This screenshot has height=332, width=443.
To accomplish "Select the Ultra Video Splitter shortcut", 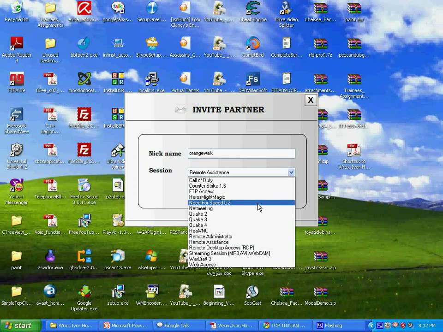I will pyautogui.click(x=287, y=15).
